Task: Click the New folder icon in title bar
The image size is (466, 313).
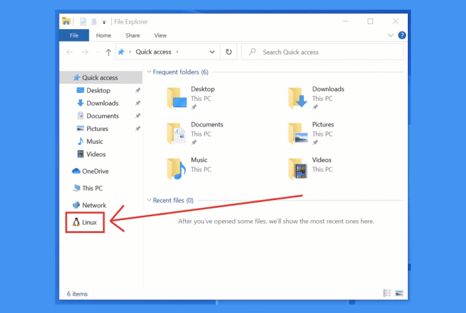Action: tap(94, 21)
